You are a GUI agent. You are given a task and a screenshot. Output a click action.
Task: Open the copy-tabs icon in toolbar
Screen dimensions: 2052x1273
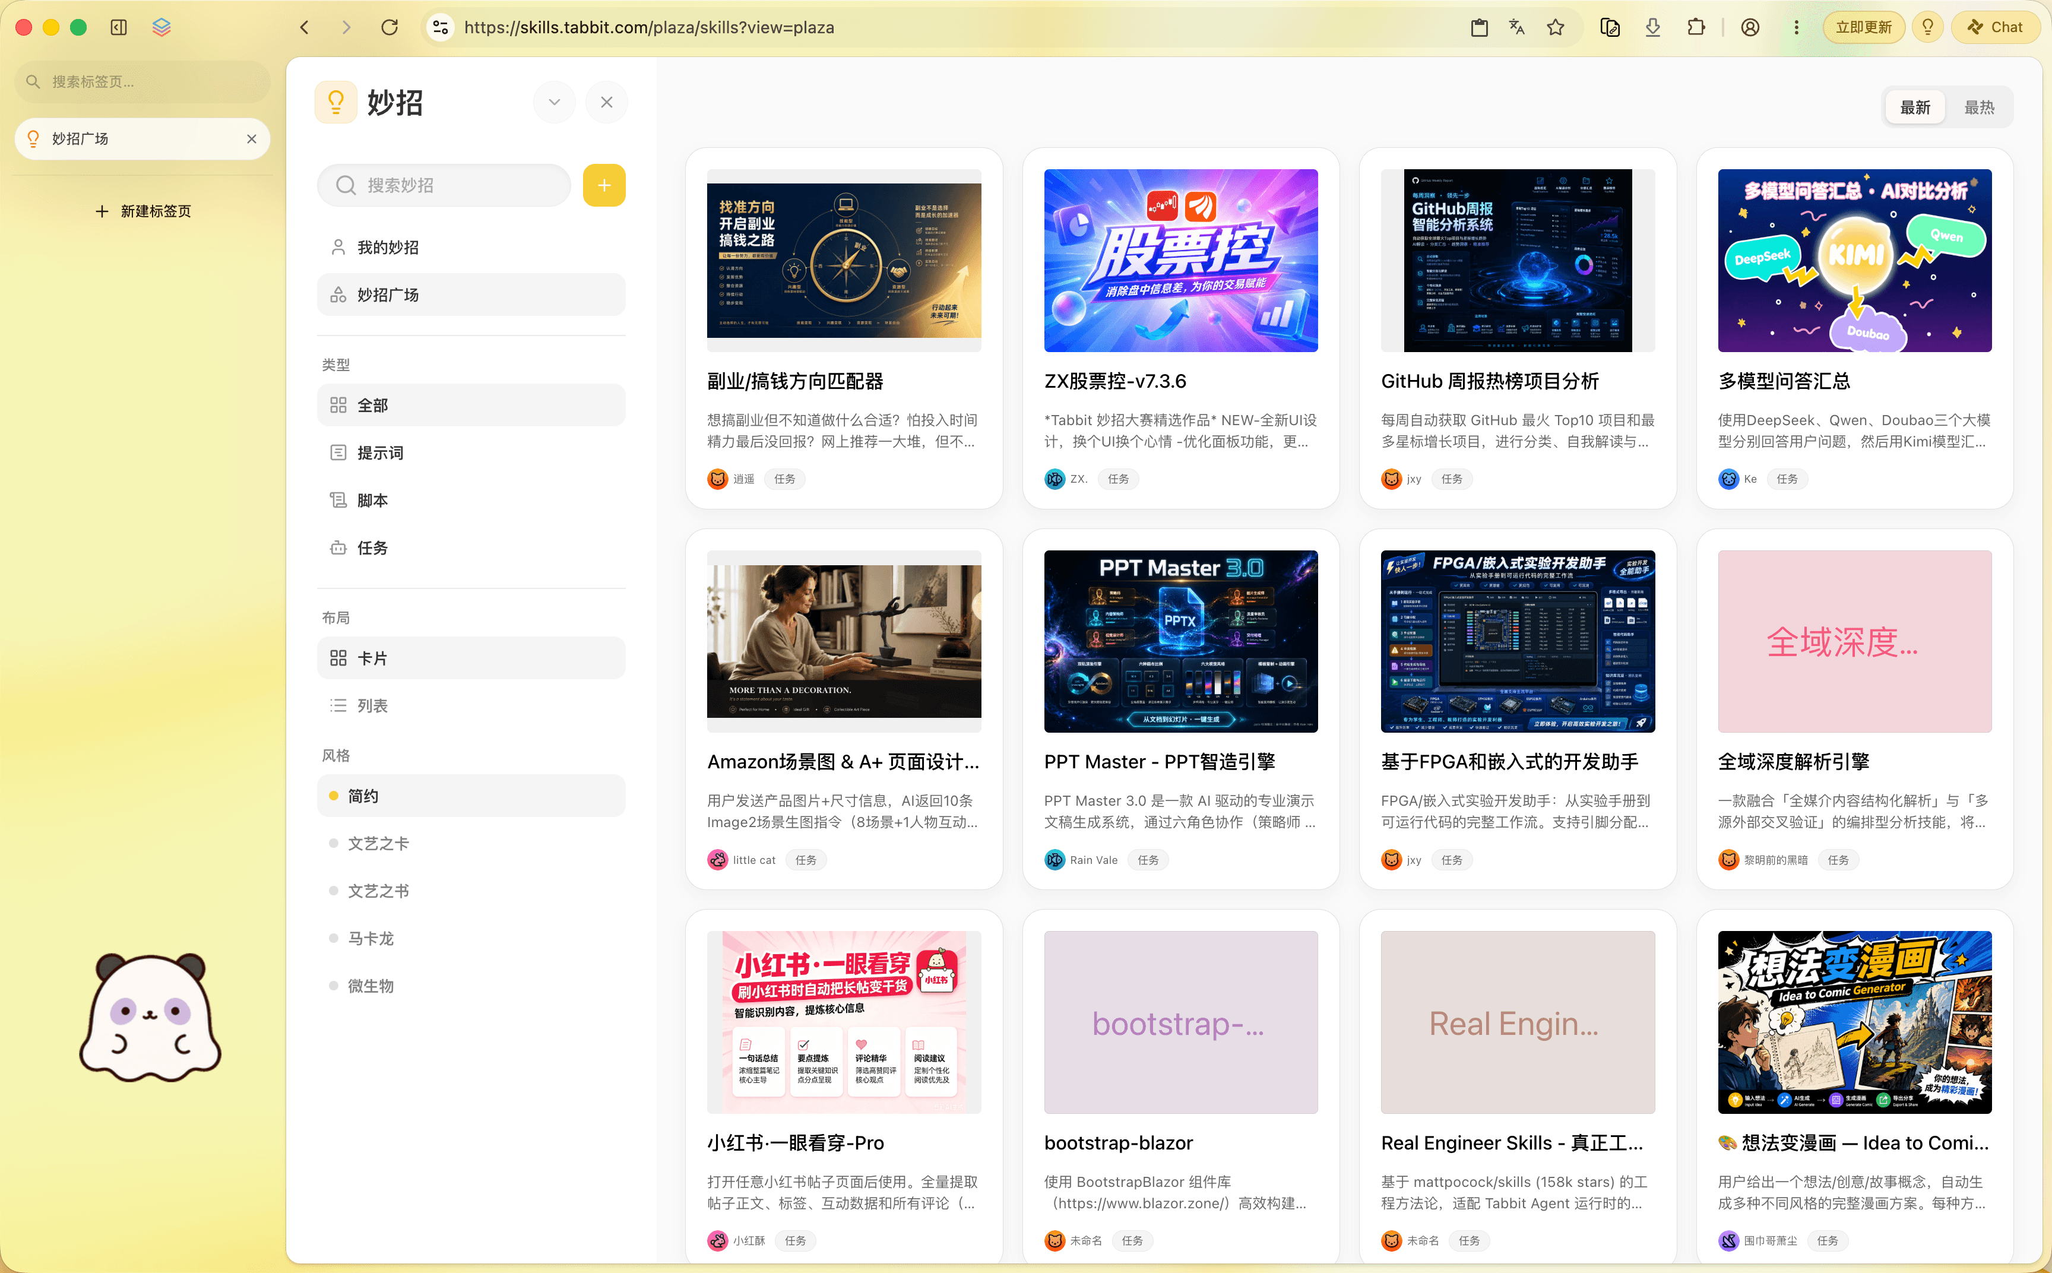[x=1610, y=27]
